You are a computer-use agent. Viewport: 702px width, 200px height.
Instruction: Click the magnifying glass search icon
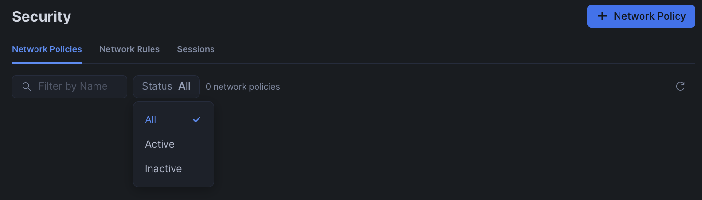click(27, 87)
